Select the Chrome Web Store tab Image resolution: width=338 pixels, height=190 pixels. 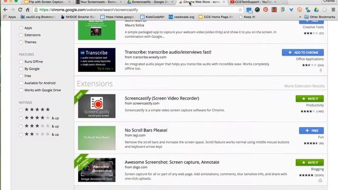click(x=202, y=2)
